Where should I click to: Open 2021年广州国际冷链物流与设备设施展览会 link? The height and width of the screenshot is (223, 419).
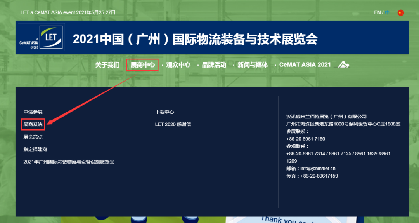(69, 162)
